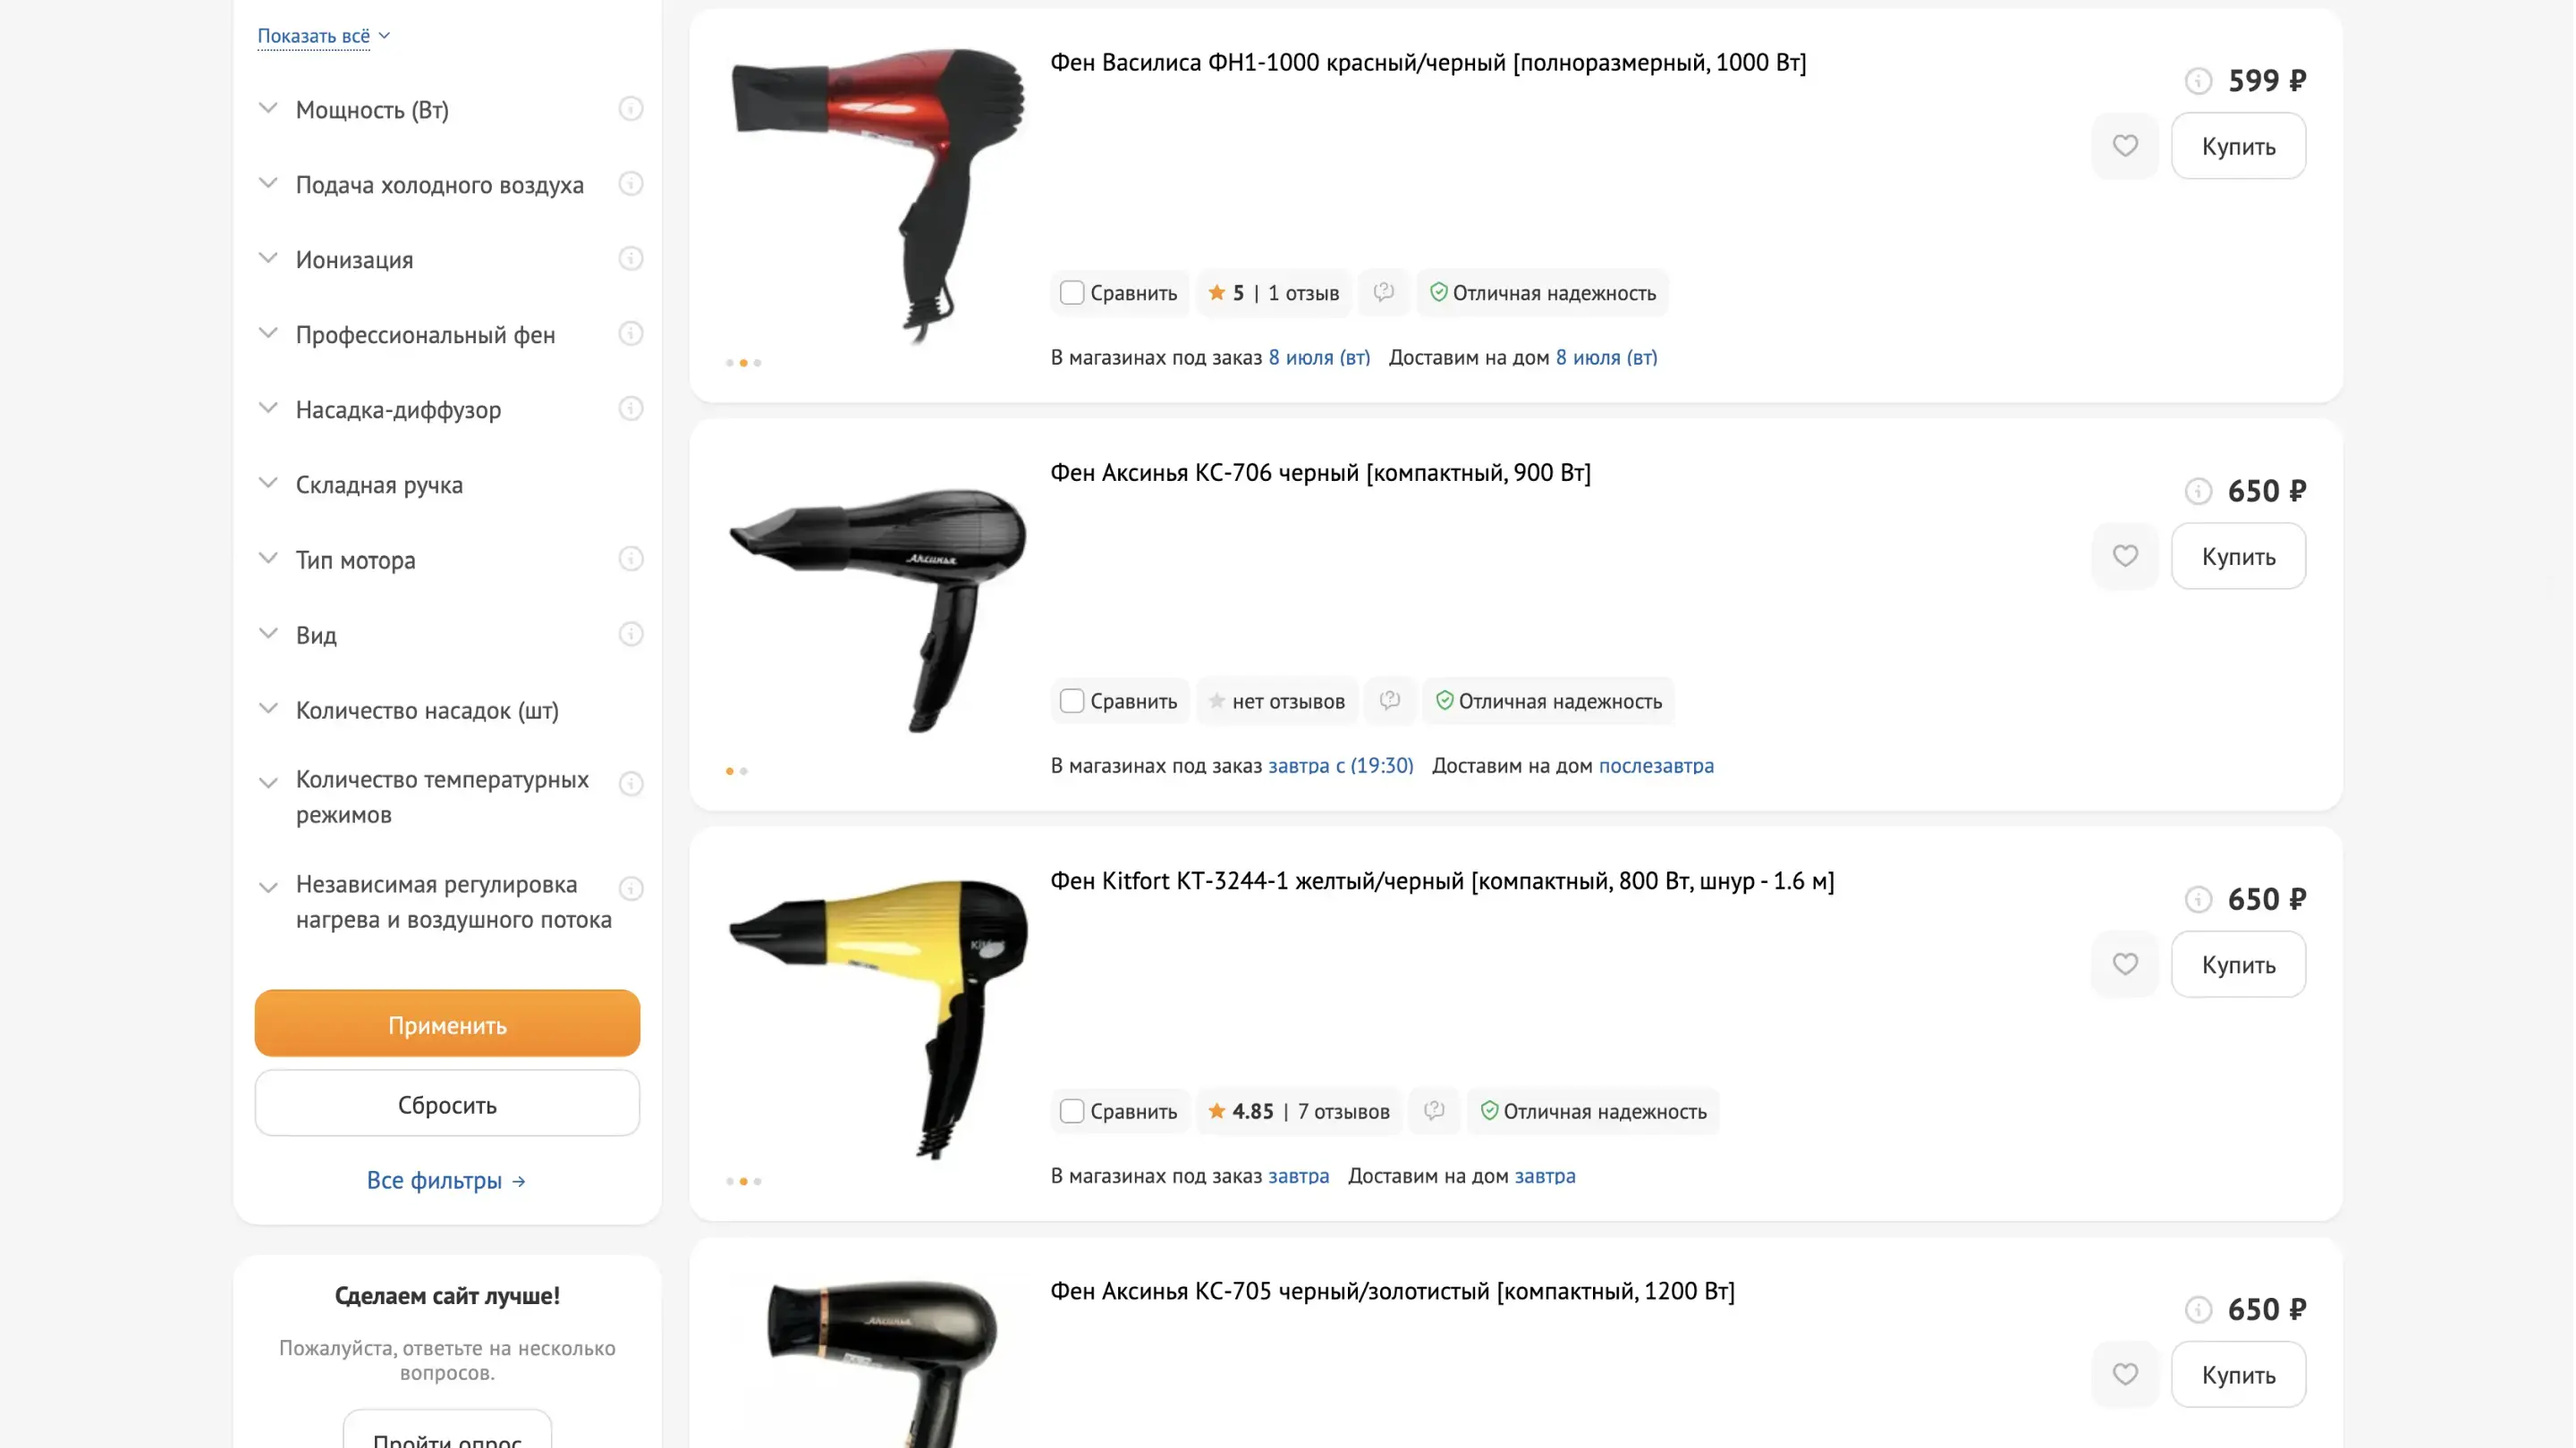Enable Сравнить for Kitfort KT-3244-1

1072,1110
